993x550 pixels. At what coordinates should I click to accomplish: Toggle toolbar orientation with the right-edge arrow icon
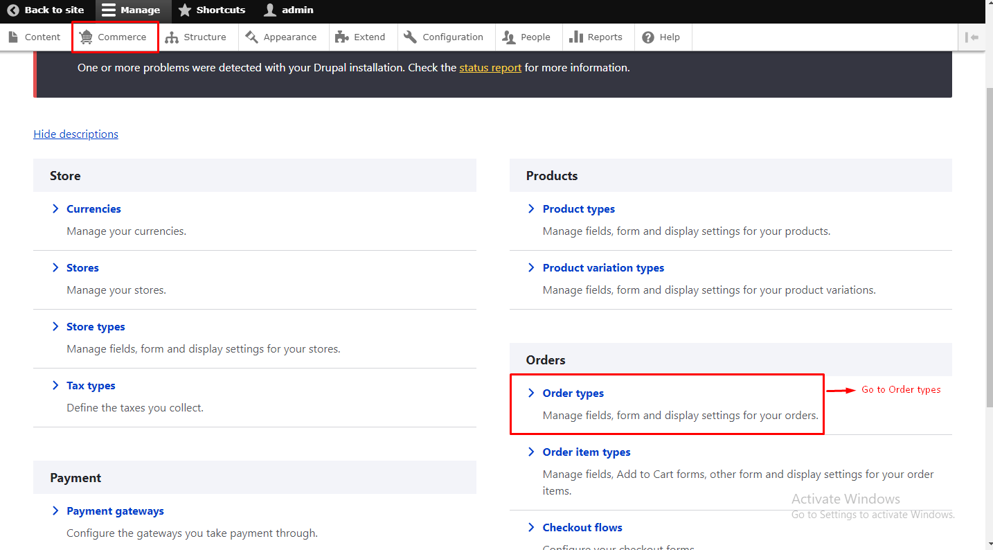coord(972,37)
